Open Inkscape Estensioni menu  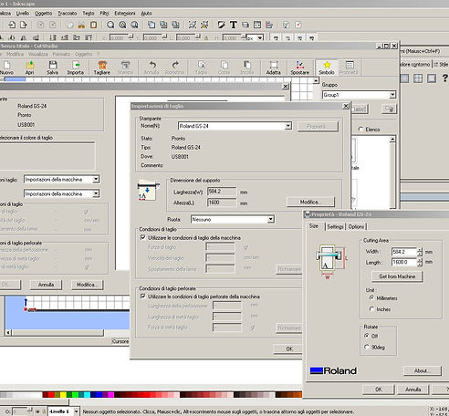point(125,14)
